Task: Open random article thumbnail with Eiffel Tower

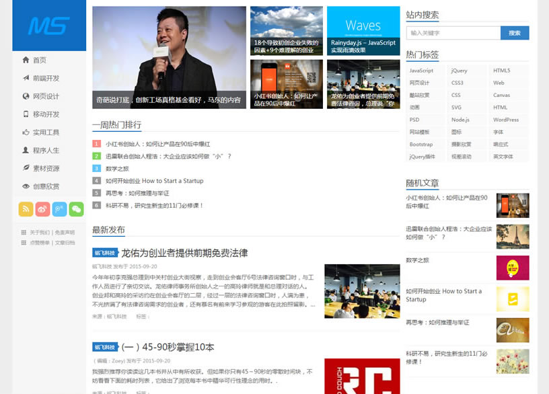Action: click(513, 237)
